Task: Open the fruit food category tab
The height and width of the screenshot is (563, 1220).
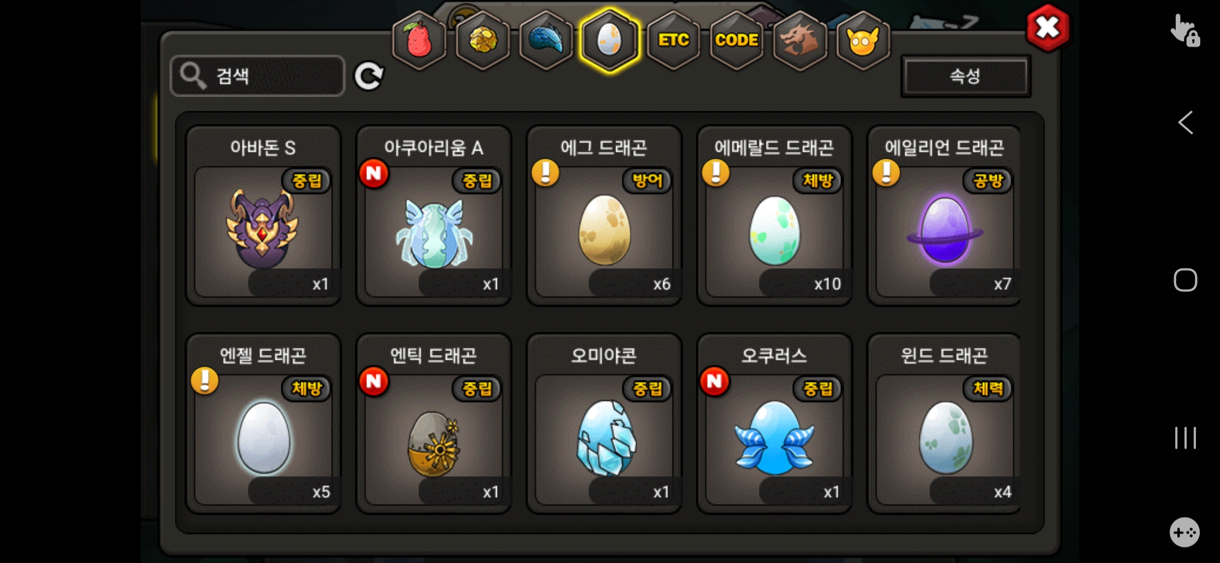Action: (419, 41)
